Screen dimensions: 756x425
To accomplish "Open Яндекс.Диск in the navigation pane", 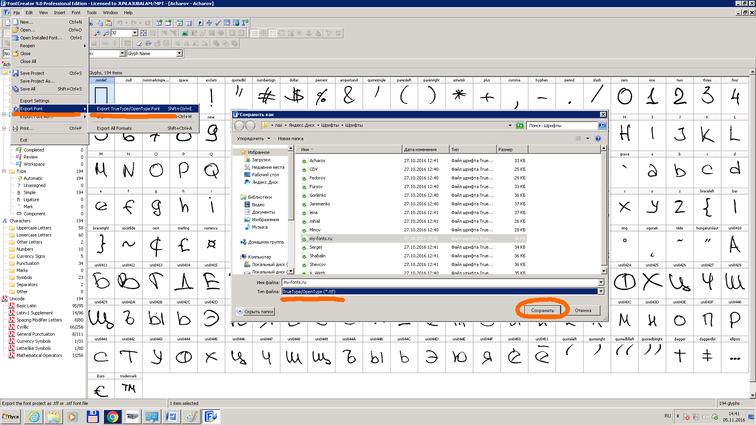I will pyautogui.click(x=265, y=182).
